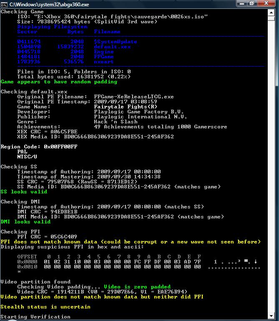Click 'Video is zero padded' message
The height and width of the screenshot is (321, 279).
point(137,287)
